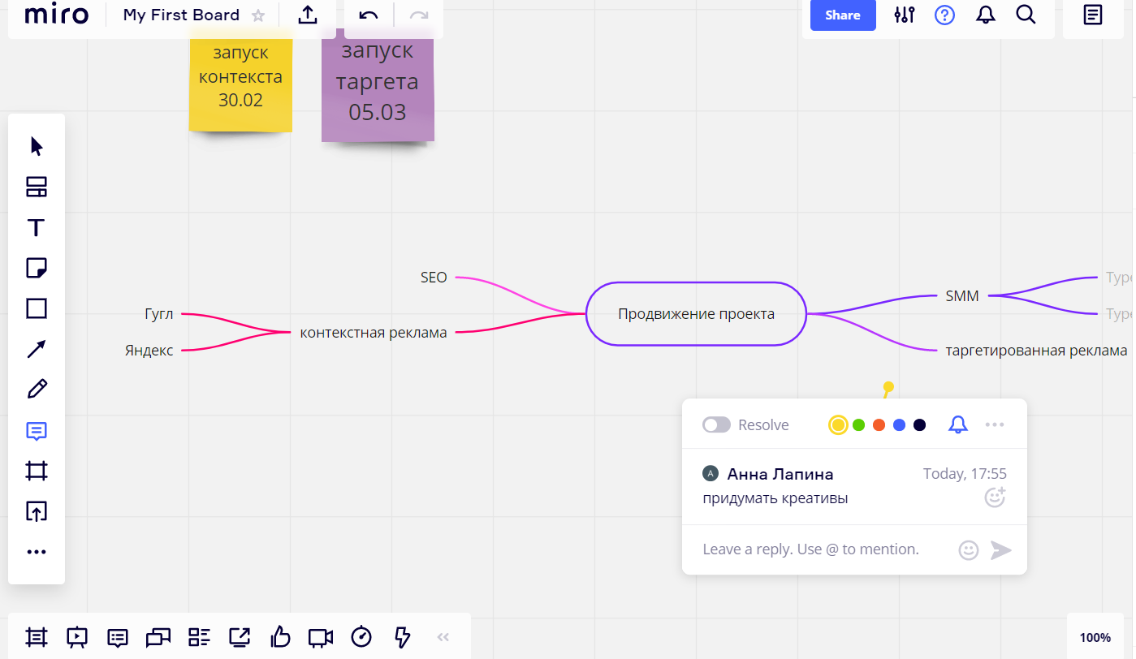1136x659 pixels.
Task: Open frames panel in bottom toolbar
Action: [36, 637]
